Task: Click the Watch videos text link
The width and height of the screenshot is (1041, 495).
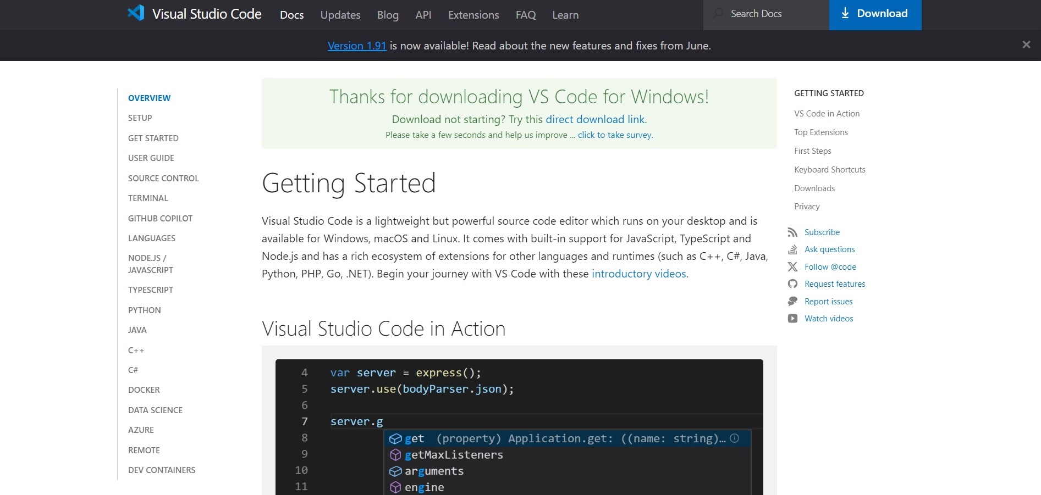Action: pyautogui.click(x=829, y=319)
